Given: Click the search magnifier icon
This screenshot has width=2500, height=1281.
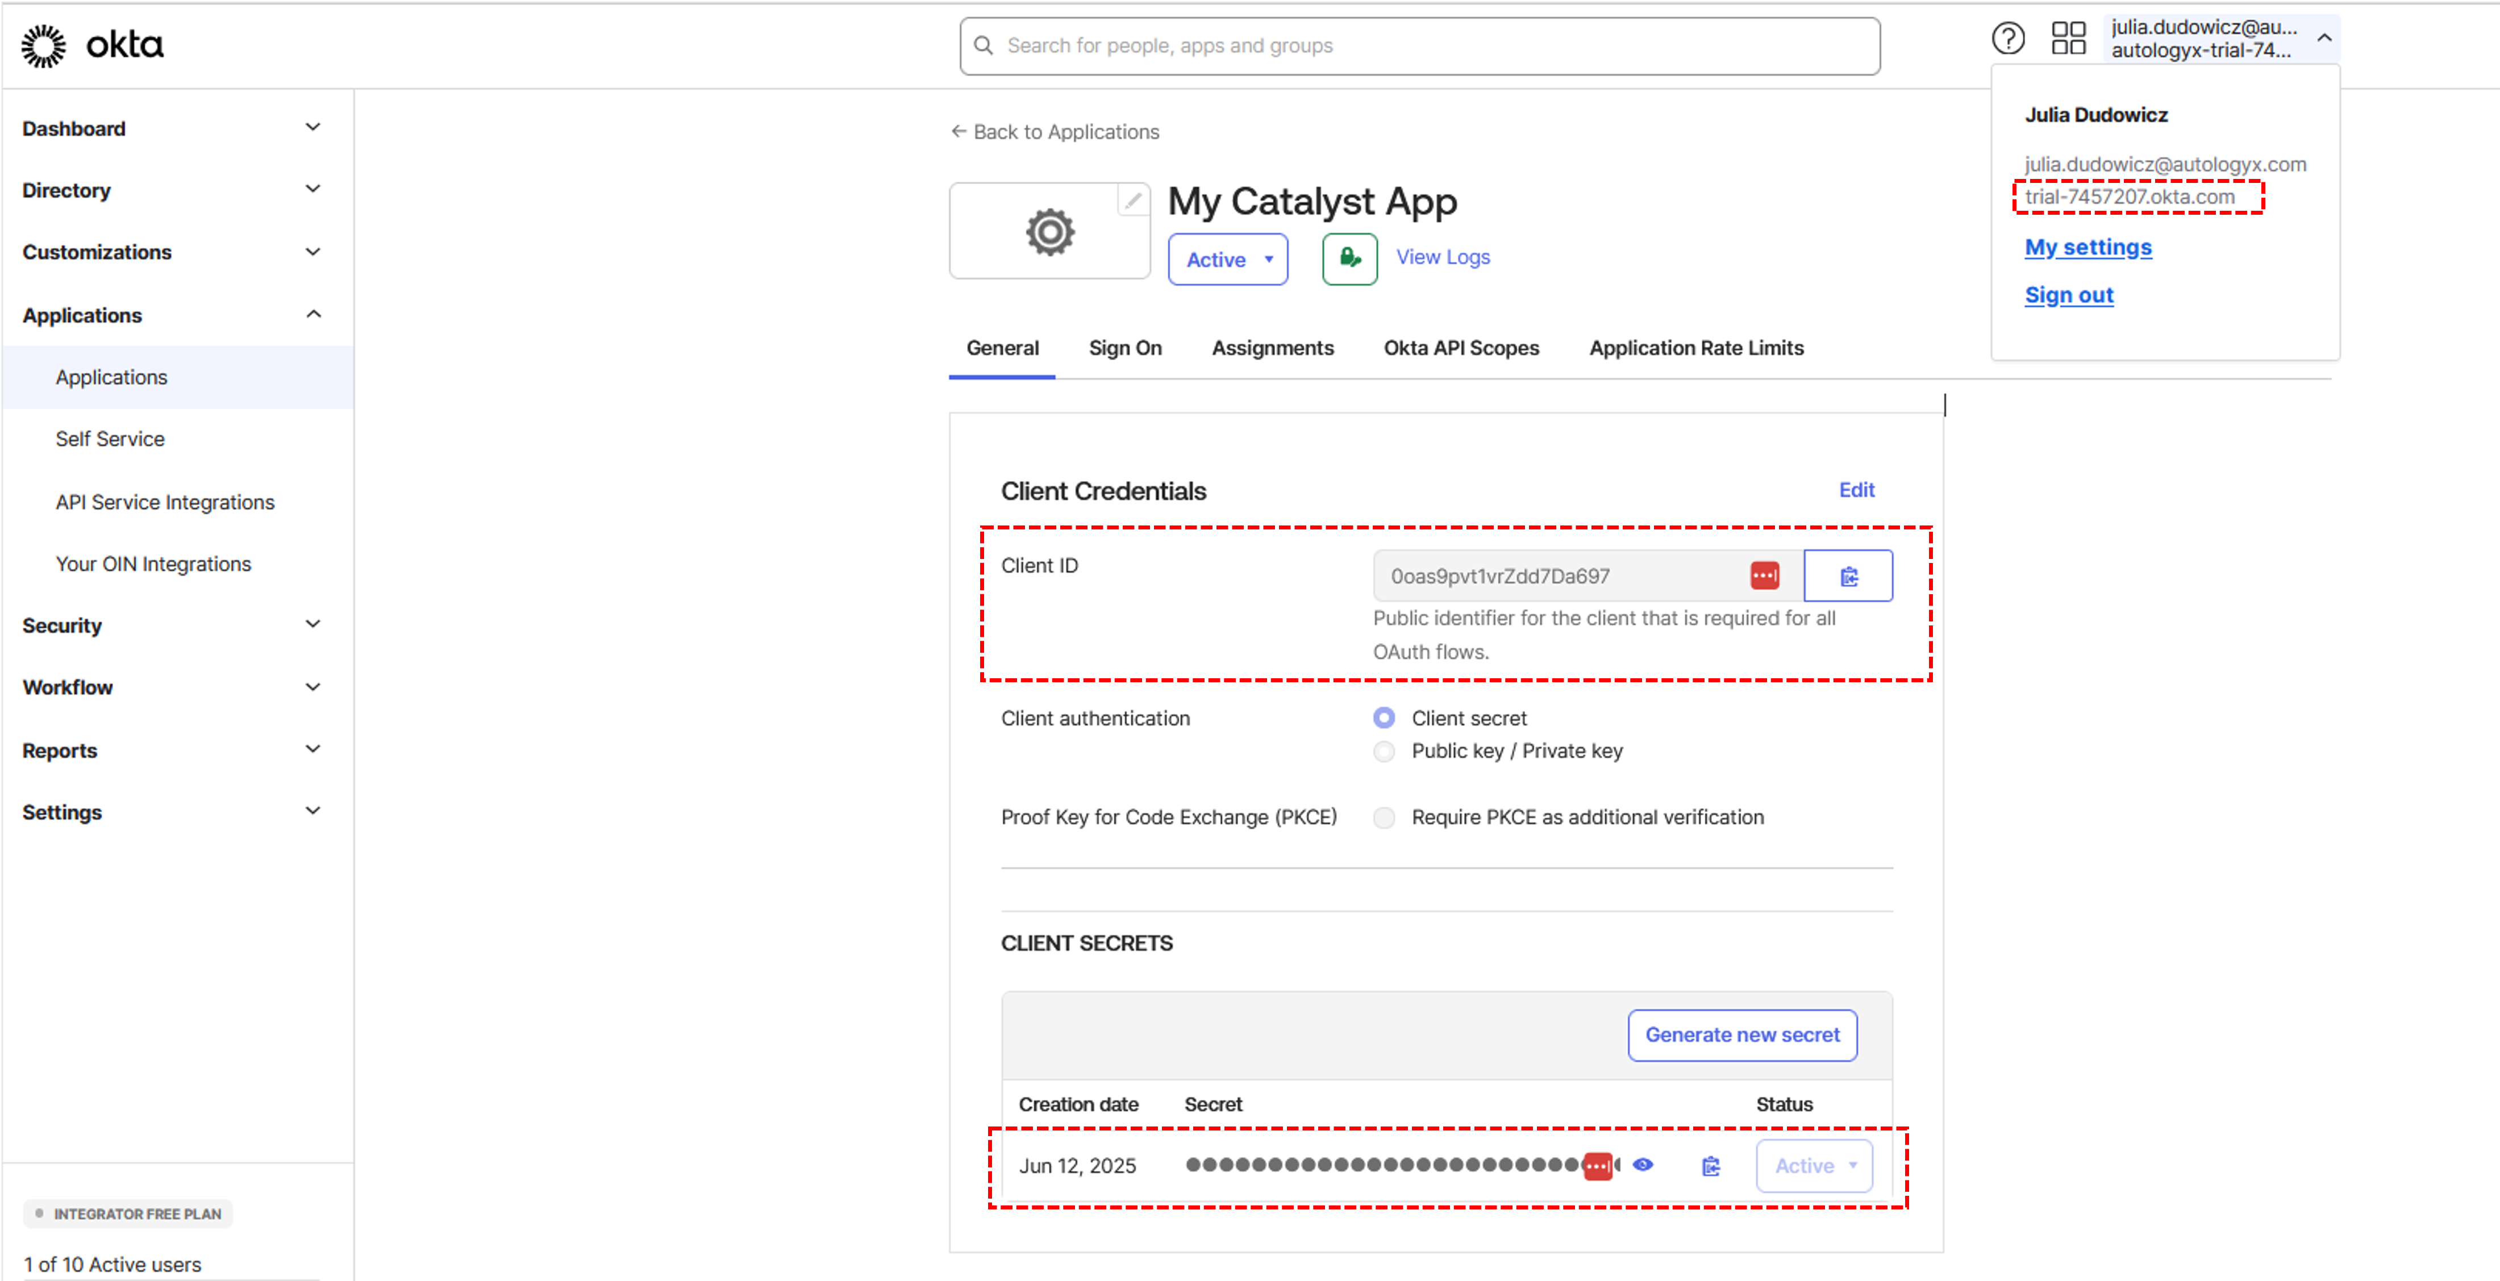Looking at the screenshot, I should tap(983, 45).
